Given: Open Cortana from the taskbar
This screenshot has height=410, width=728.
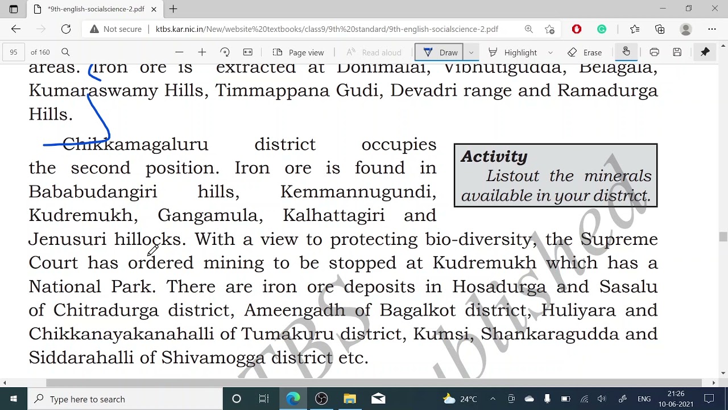Looking at the screenshot, I should [237, 399].
